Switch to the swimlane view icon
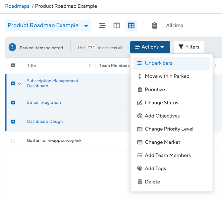This screenshot has width=222, height=200. [x=117, y=25]
